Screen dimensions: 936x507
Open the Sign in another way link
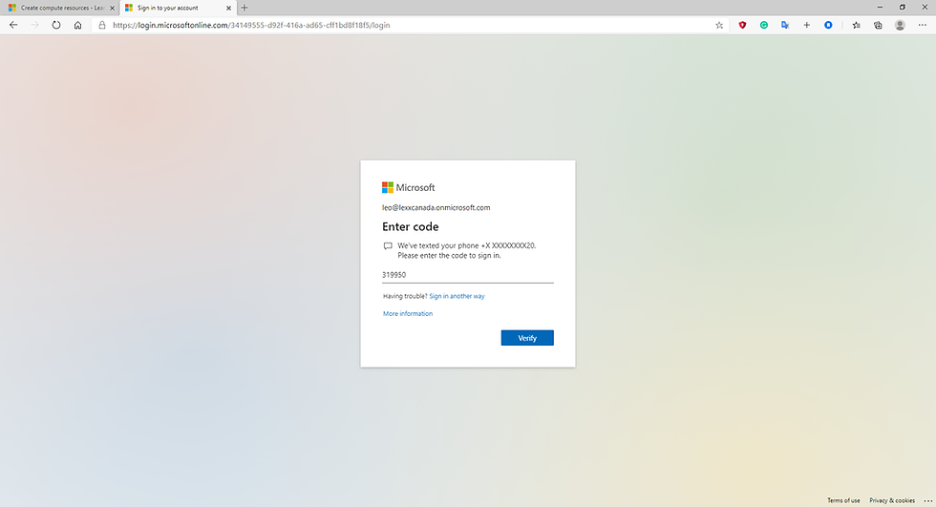457,296
